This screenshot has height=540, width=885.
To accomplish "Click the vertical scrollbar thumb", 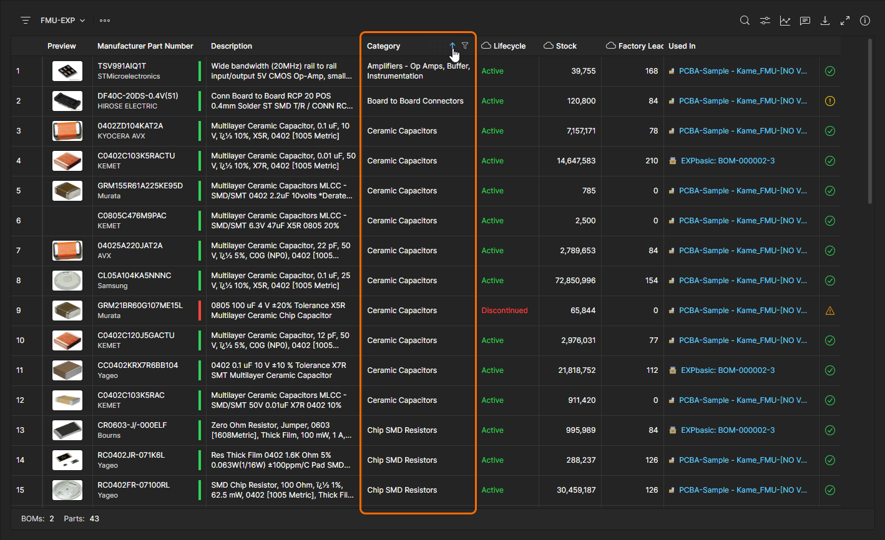I will (x=870, y=122).
